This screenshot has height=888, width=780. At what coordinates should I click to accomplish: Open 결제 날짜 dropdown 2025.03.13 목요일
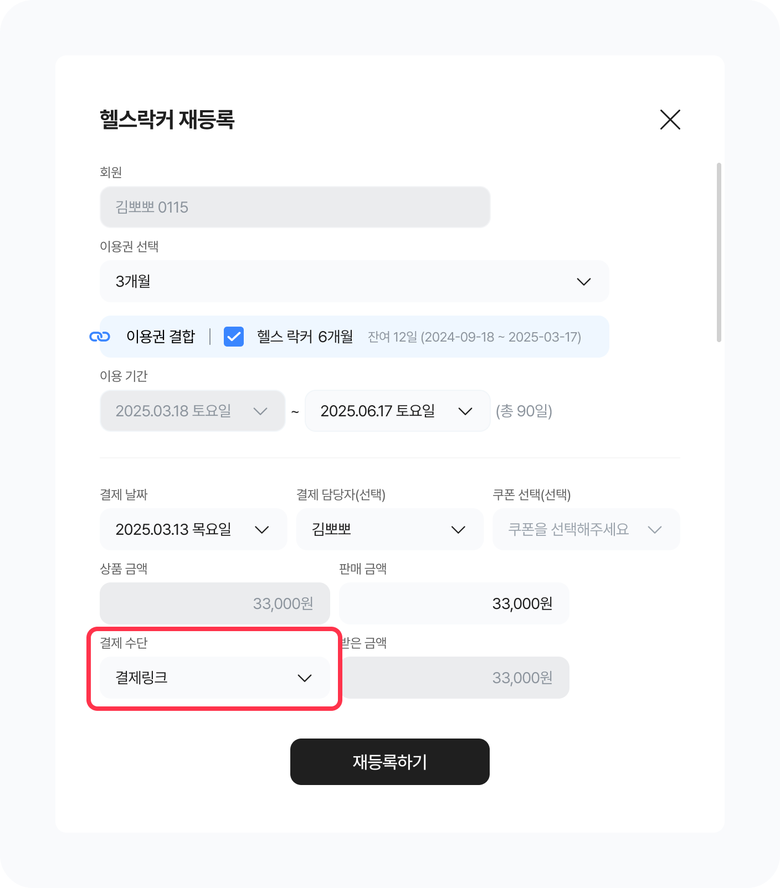[183, 529]
